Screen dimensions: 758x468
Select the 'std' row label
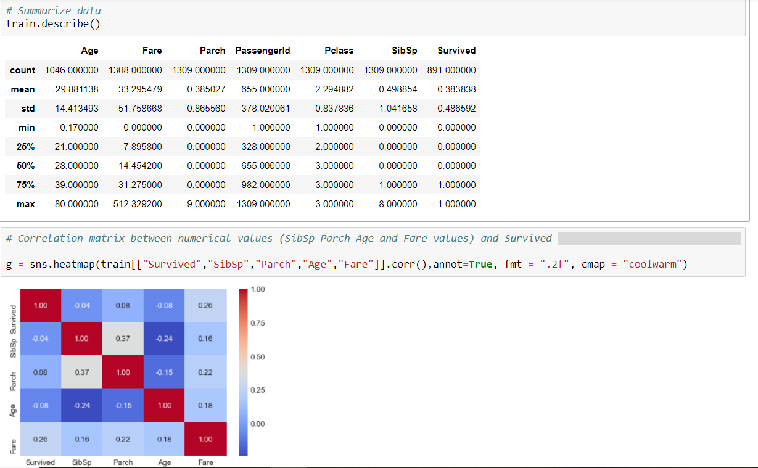pos(28,109)
